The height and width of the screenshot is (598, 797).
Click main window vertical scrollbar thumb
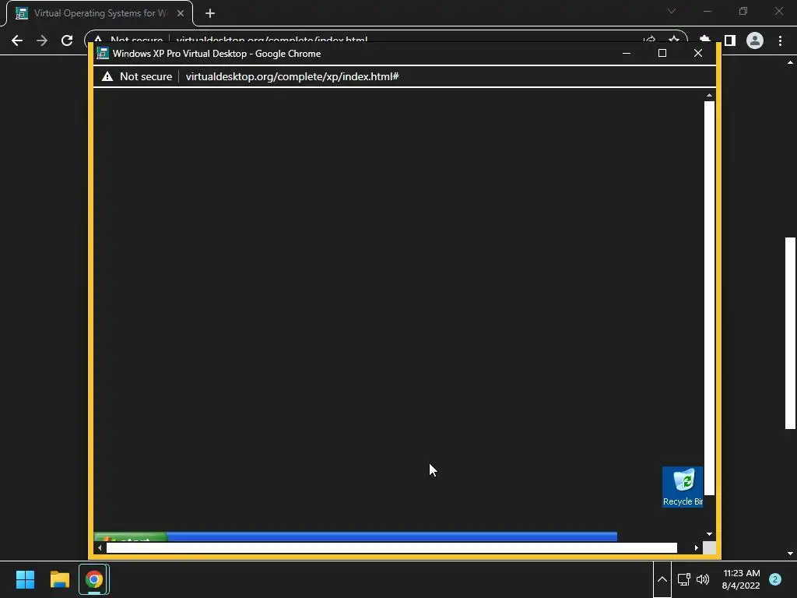pyautogui.click(x=790, y=333)
